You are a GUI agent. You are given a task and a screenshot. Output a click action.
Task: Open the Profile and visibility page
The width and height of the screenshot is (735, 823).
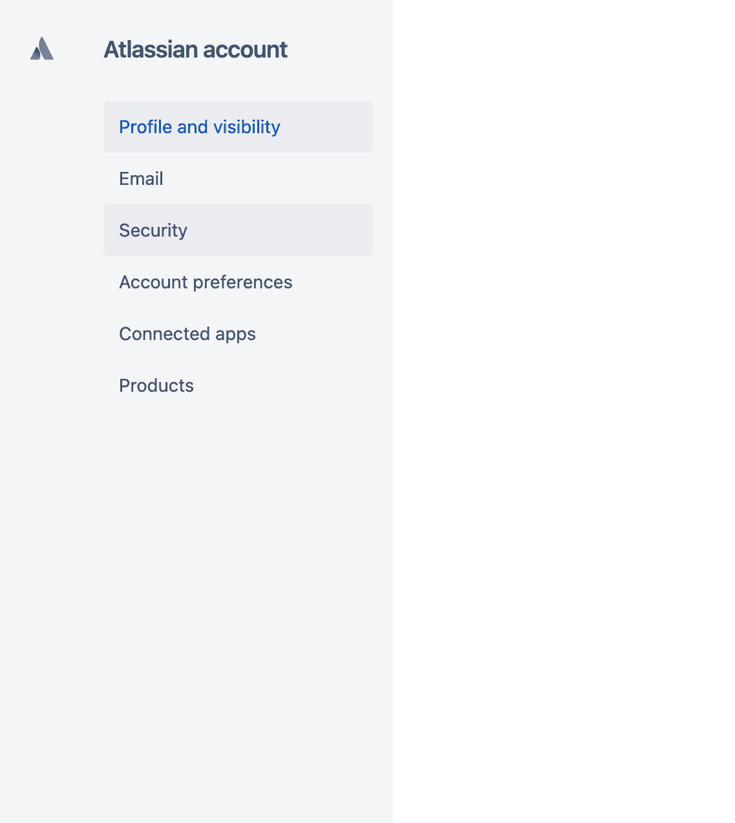click(238, 127)
